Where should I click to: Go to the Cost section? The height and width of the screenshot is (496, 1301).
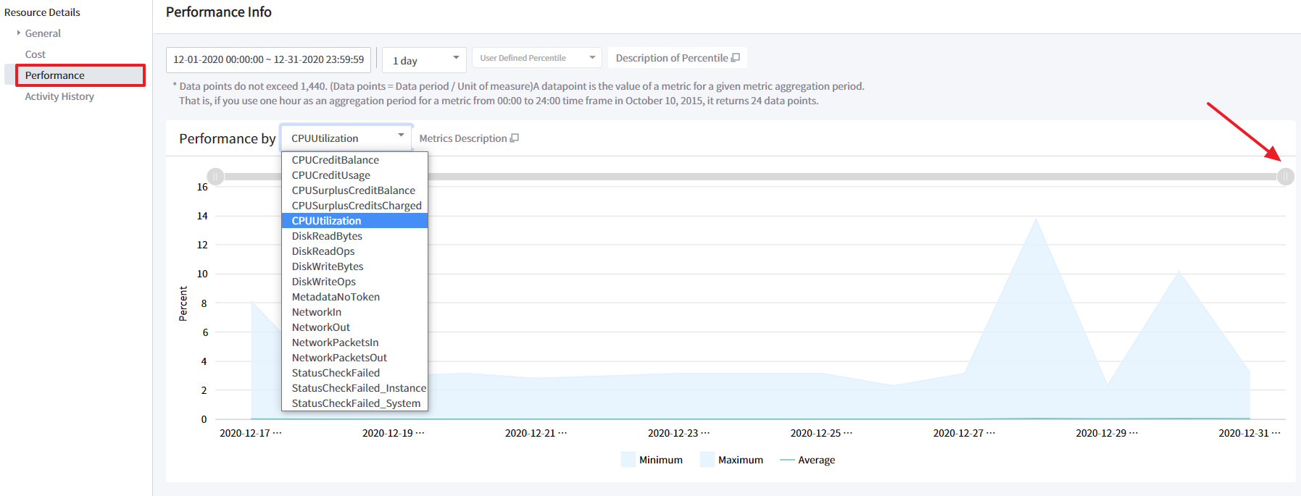tap(36, 54)
